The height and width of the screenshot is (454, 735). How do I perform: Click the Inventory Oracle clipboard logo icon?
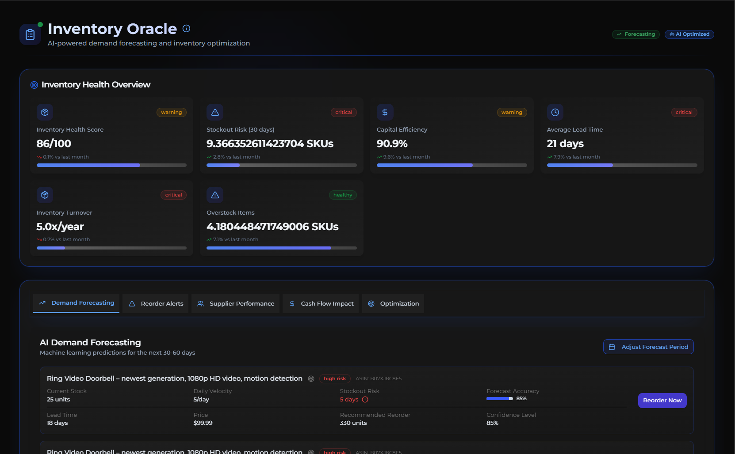click(30, 34)
